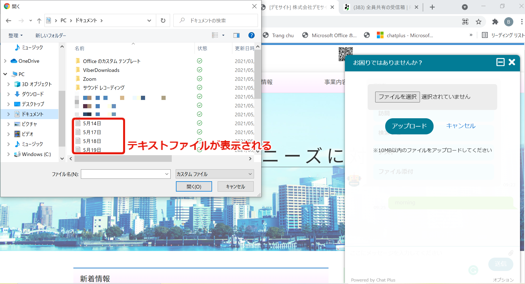Toggle the preview pane icon

[237, 35]
